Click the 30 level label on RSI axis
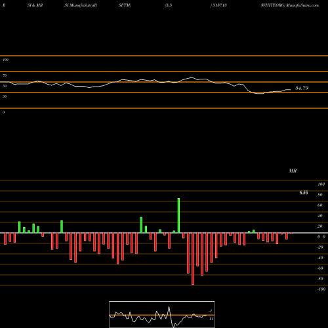The height and width of the screenshot is (328, 328). tap(5, 96)
